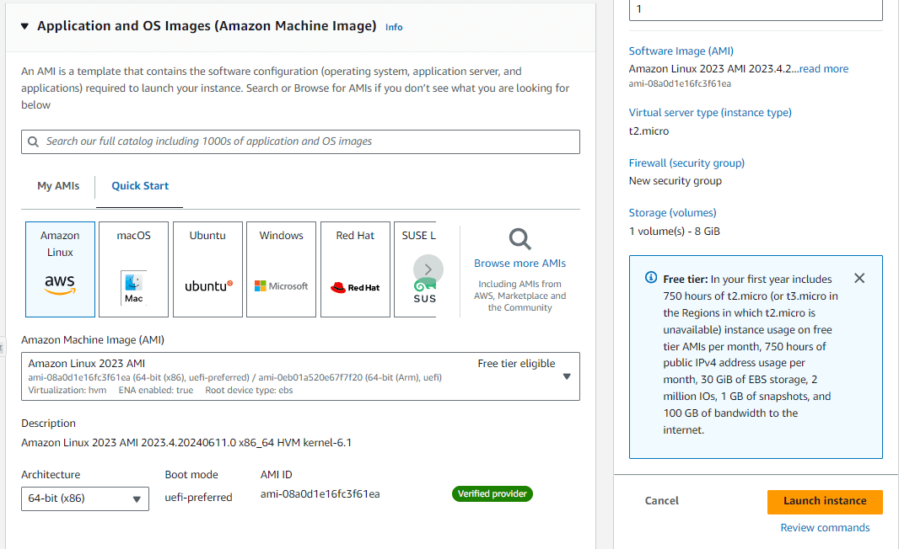Click the Browse more AMIs magnifier icon
This screenshot has height=549, width=899.
520,239
